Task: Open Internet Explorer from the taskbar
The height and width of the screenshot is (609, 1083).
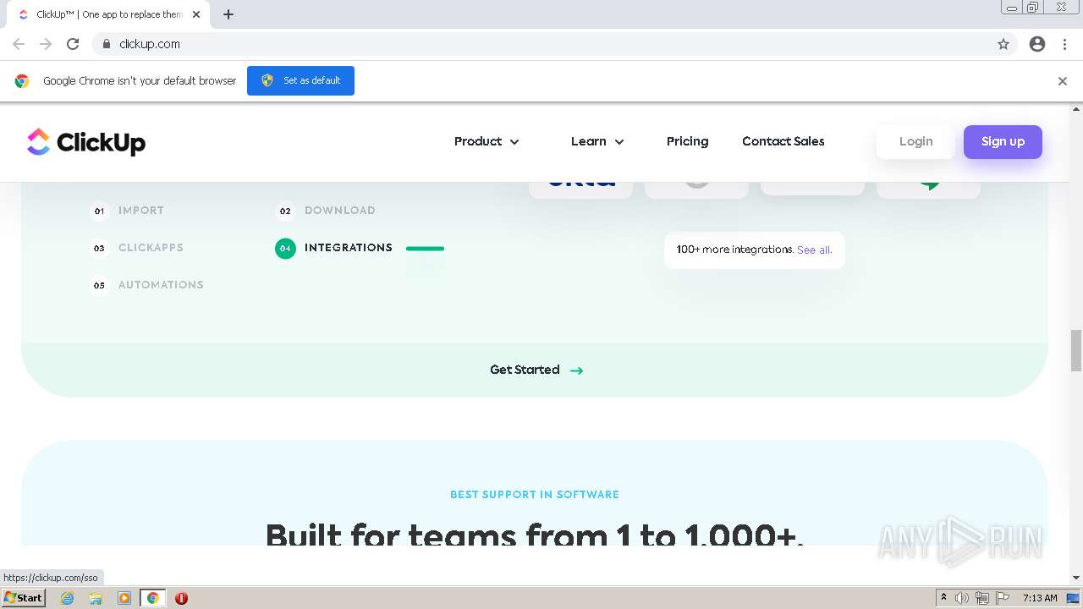Action: [68, 598]
